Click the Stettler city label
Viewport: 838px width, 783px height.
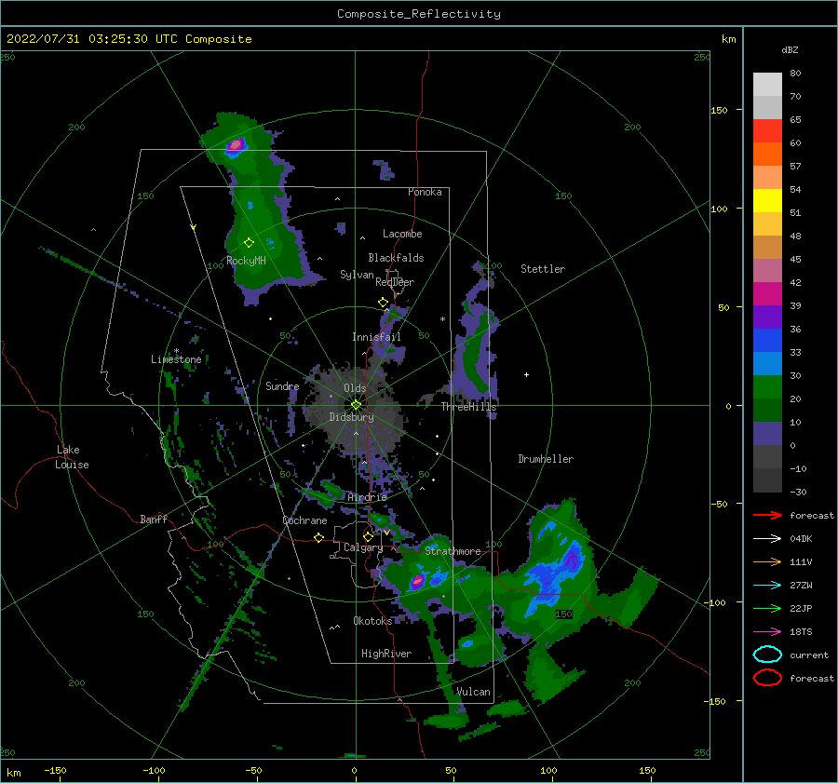[543, 269]
